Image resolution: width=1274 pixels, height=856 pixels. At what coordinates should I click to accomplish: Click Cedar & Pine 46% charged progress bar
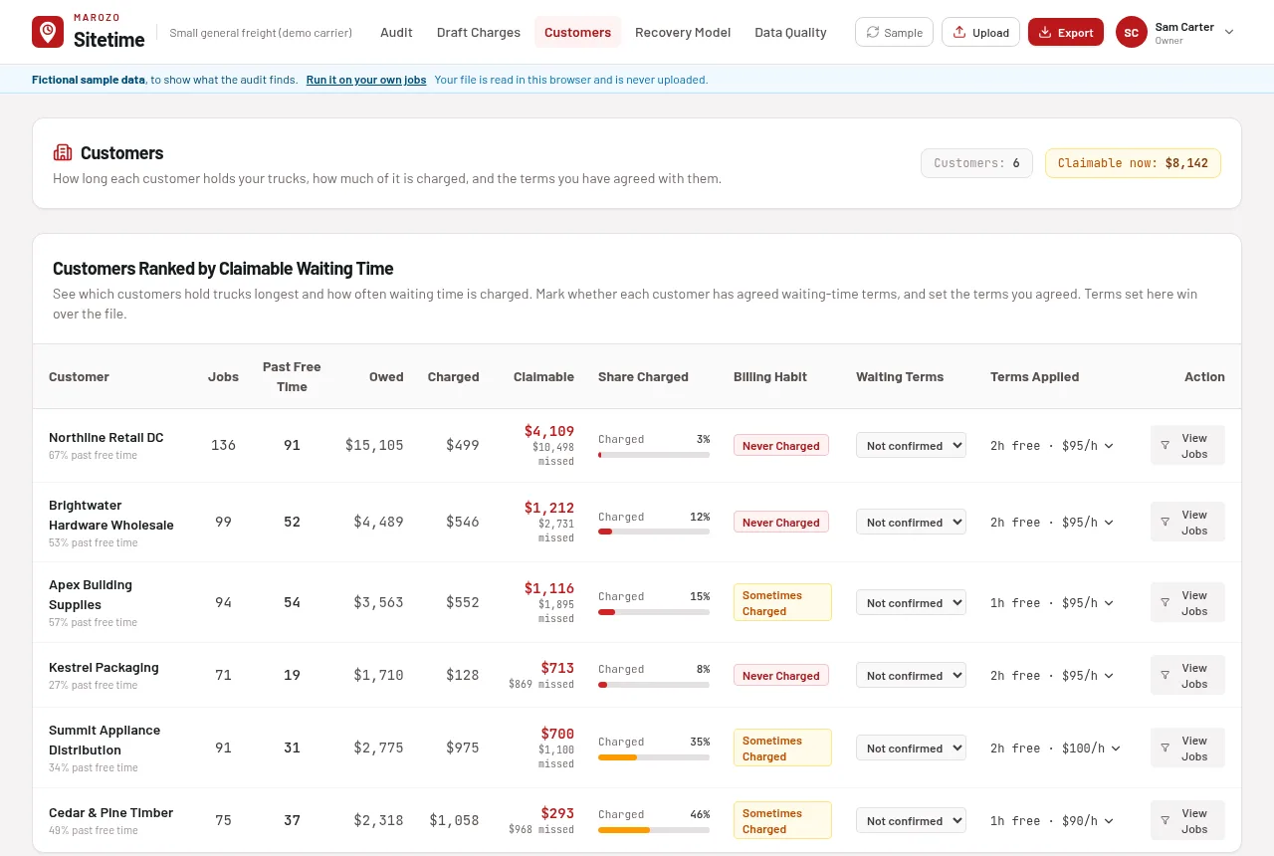tap(654, 830)
